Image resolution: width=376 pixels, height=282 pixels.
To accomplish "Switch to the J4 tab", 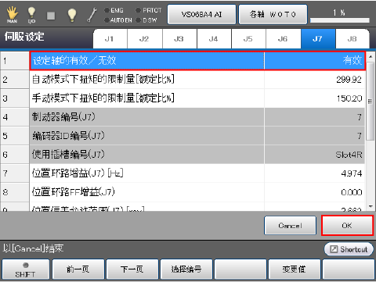I will point(214,39).
